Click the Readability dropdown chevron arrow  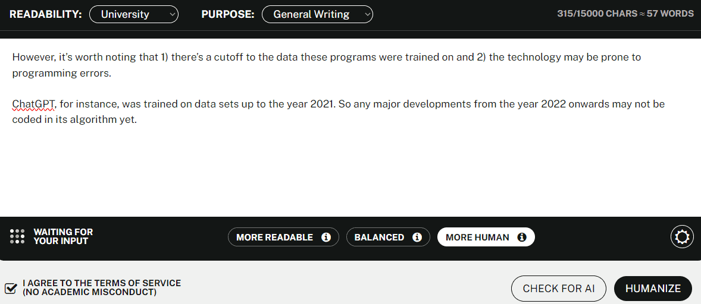point(173,15)
